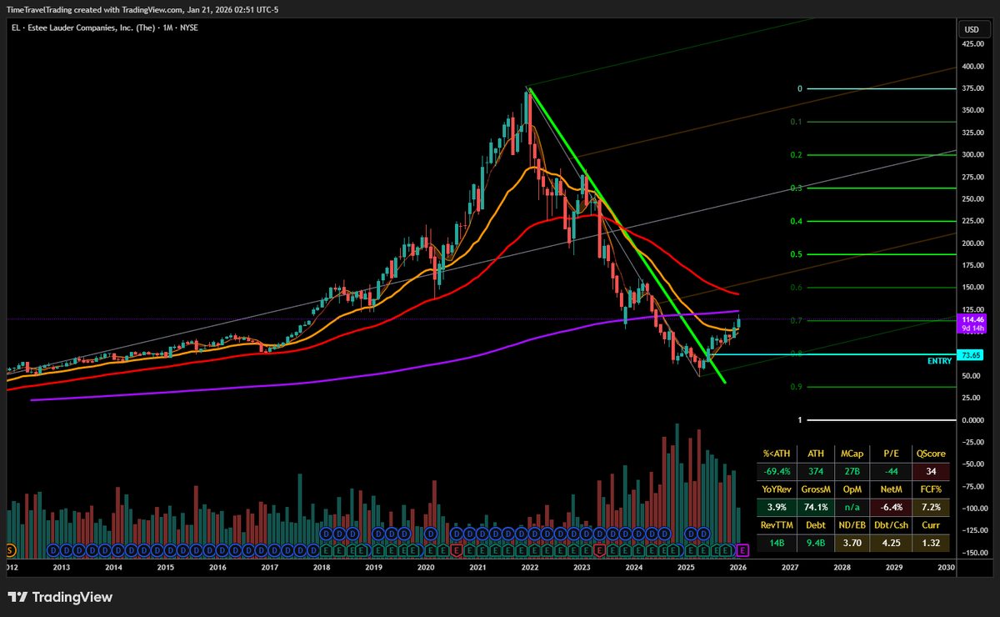Click the ATH value 374 cell
Image resolution: width=1000 pixels, height=617 pixels.
pos(815,473)
